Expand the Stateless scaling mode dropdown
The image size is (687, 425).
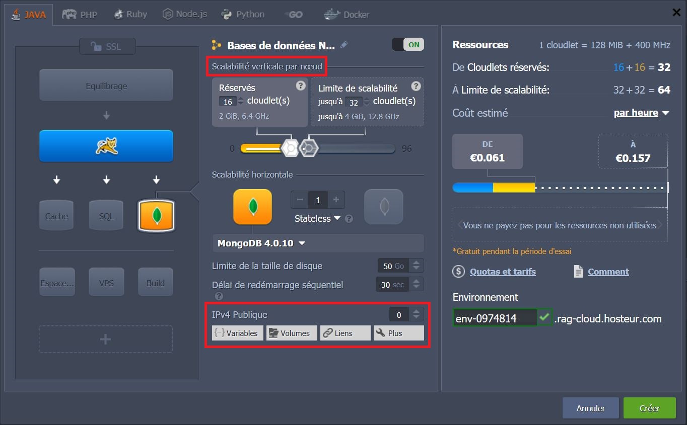(317, 219)
